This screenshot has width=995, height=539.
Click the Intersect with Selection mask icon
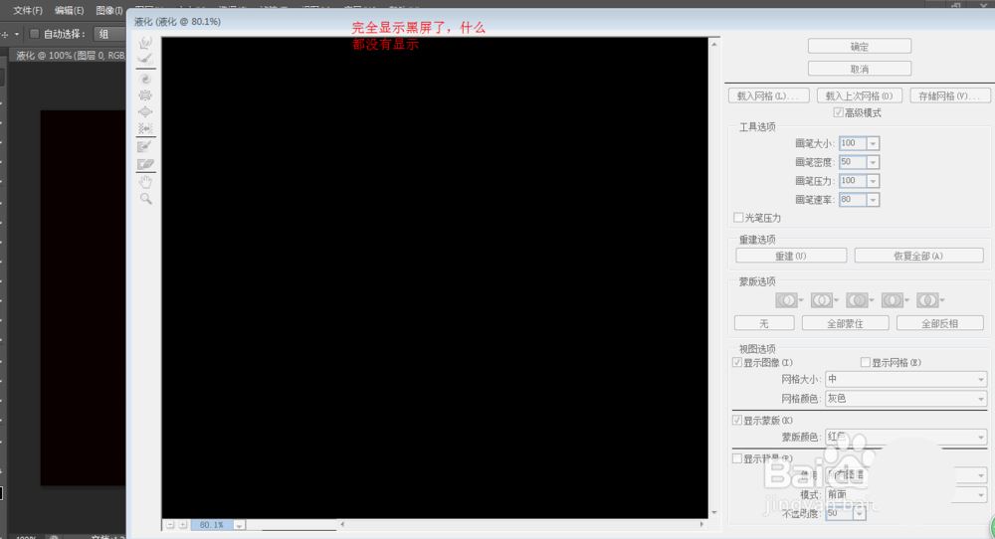coord(895,300)
